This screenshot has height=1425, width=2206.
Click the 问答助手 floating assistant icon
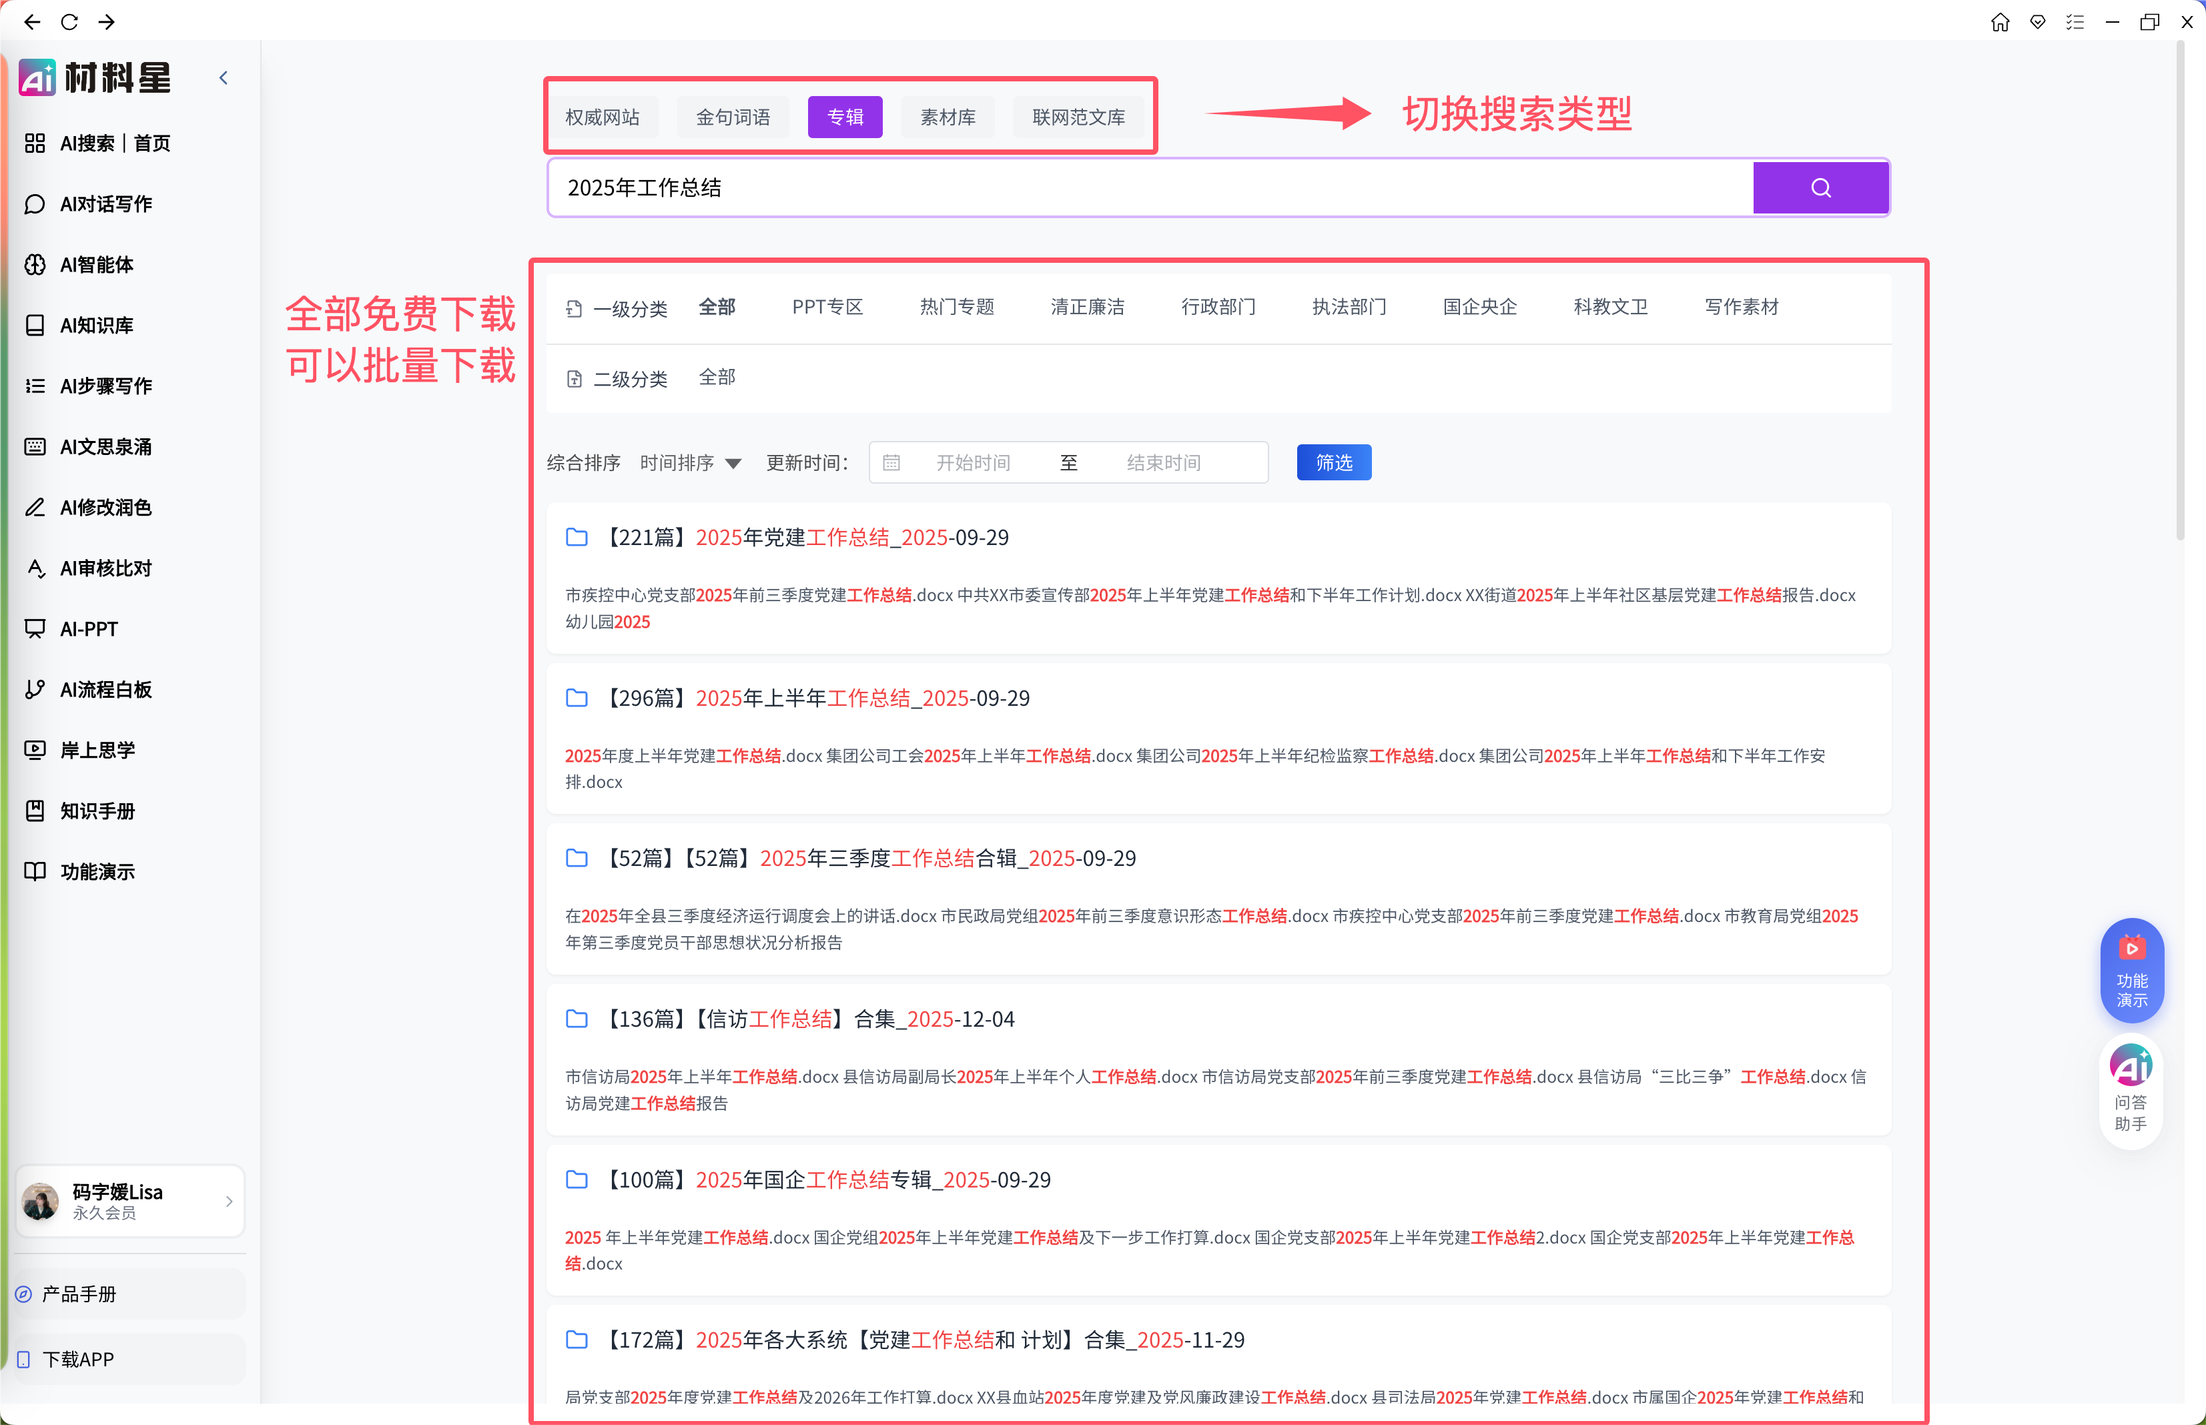pos(2131,1090)
